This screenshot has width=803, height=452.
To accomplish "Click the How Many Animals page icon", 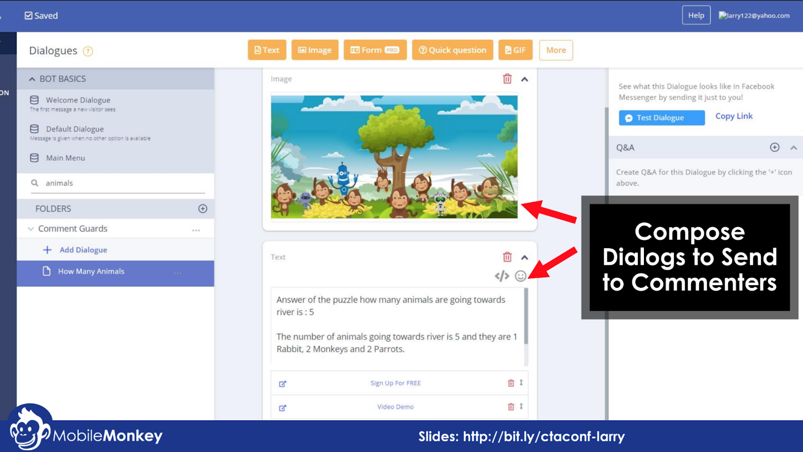I will pos(47,271).
